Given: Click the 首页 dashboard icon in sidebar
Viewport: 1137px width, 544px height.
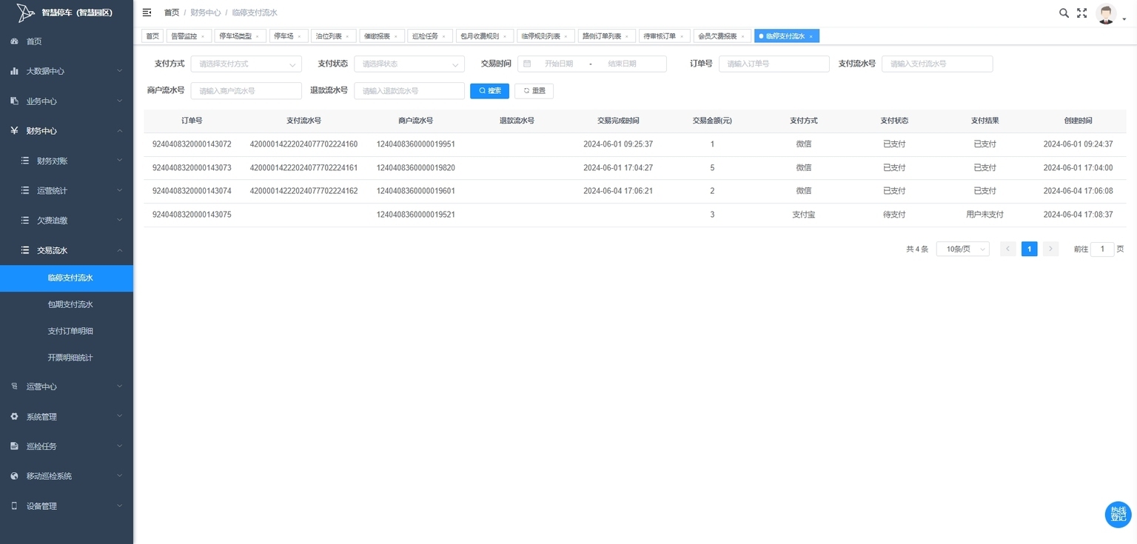Looking at the screenshot, I should [x=14, y=41].
